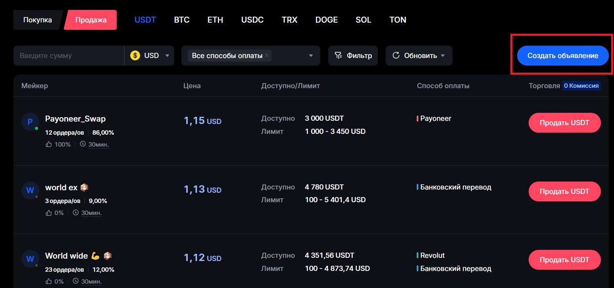Open world ex avatar
The width and height of the screenshot is (614, 288).
tap(30, 190)
